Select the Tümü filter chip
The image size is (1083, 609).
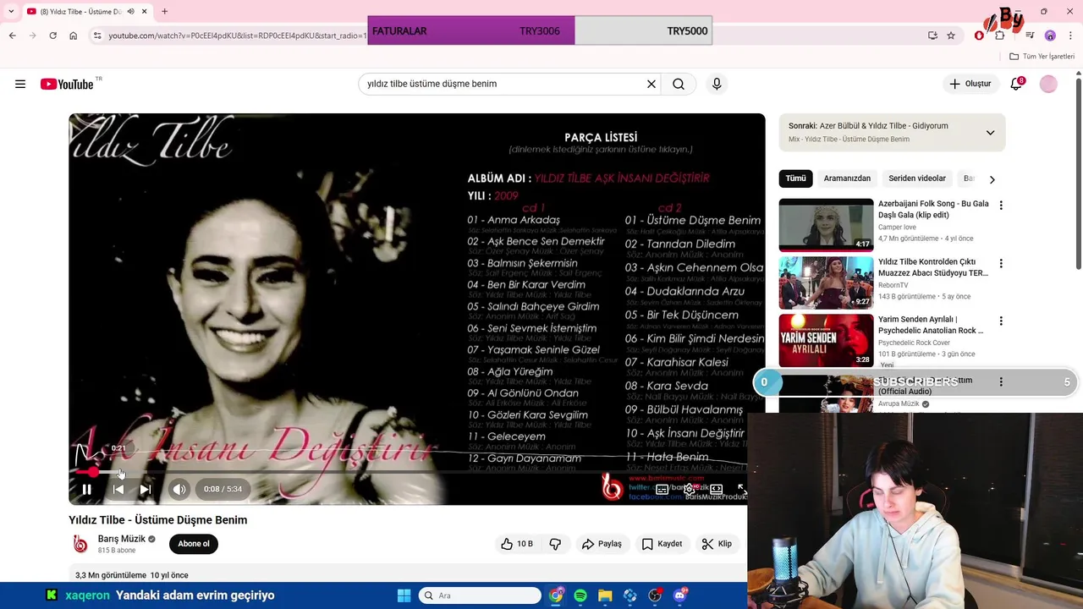click(x=795, y=178)
